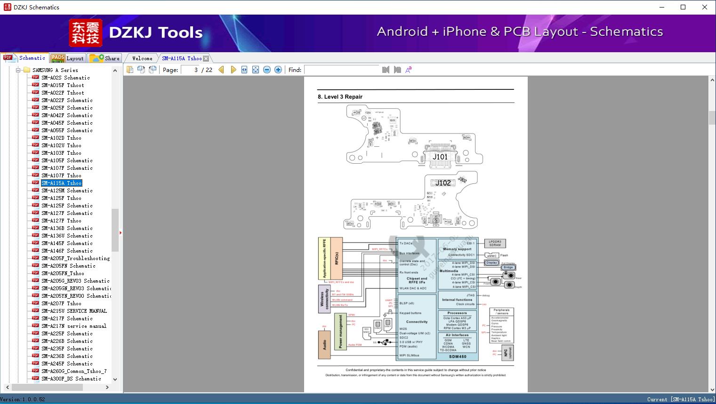Click the DZKJ logo in the banner
Screen dimensions: 716x404
[86, 33]
